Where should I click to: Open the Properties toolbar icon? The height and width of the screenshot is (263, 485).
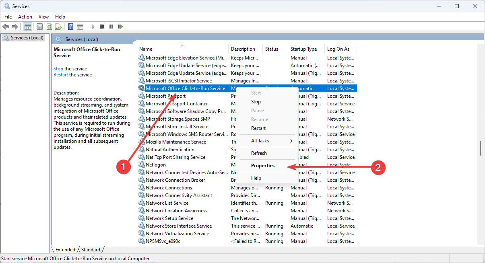click(39, 27)
